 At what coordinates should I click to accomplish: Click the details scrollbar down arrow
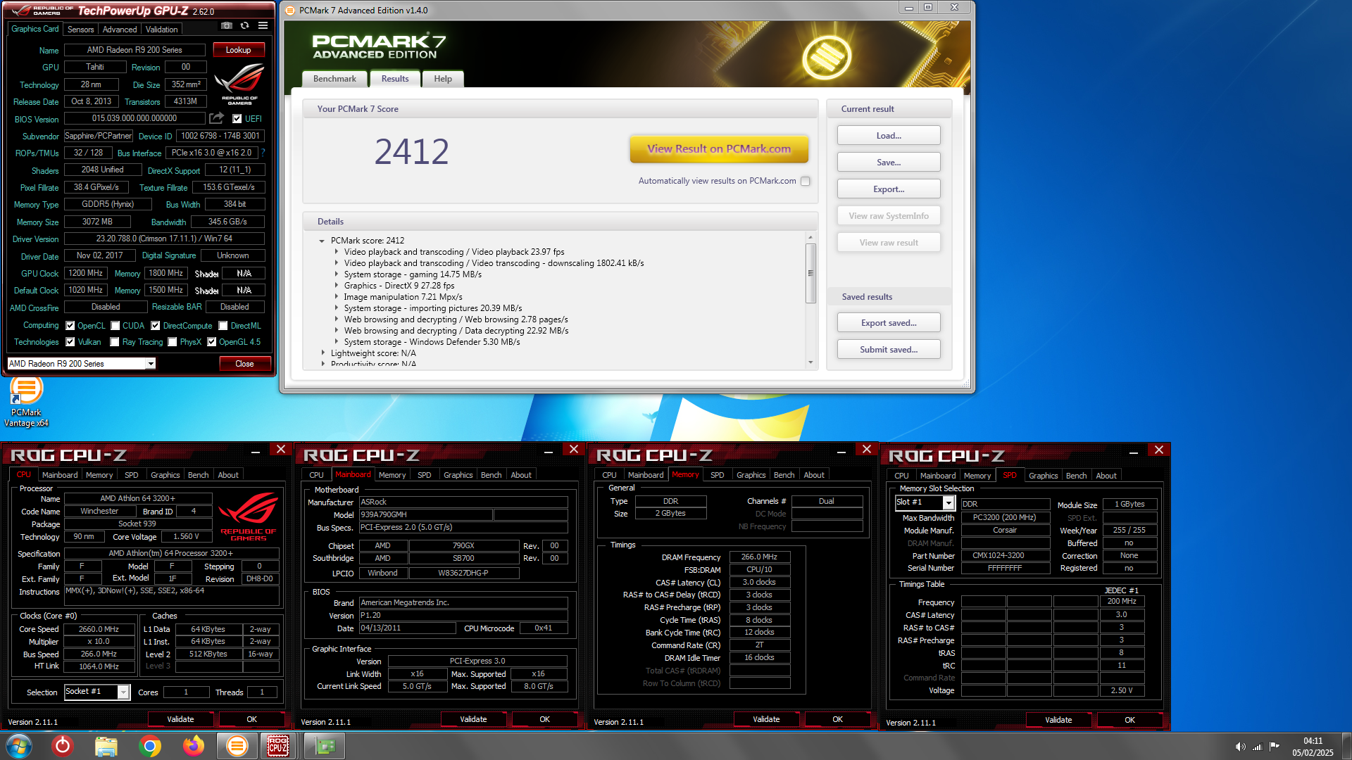pos(810,363)
